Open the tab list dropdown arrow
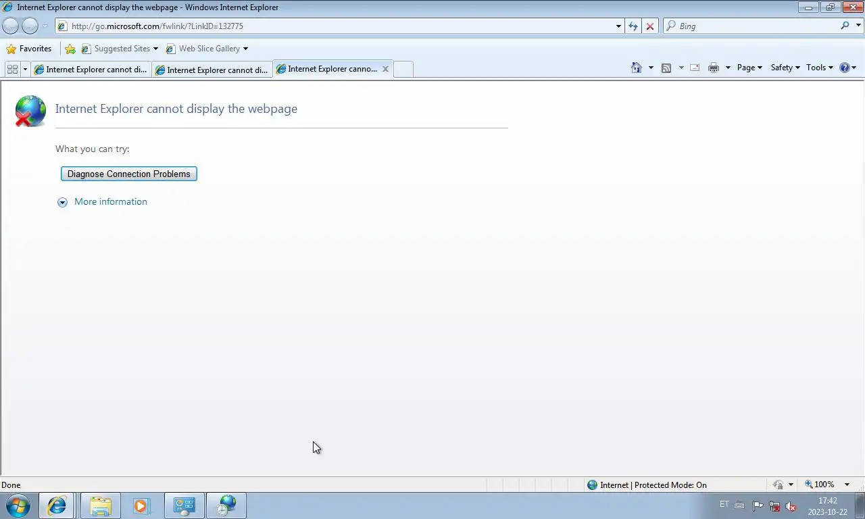 [x=26, y=69]
